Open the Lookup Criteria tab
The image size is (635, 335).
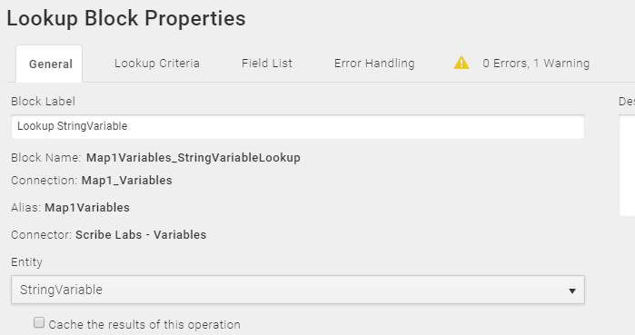(157, 64)
